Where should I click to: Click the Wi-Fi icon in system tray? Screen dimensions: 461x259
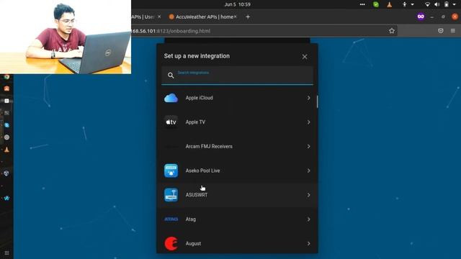coord(427,4)
